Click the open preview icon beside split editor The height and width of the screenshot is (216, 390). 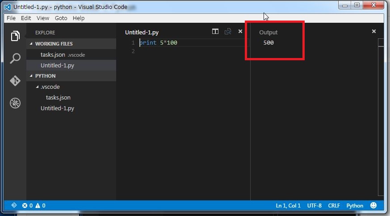(x=228, y=31)
